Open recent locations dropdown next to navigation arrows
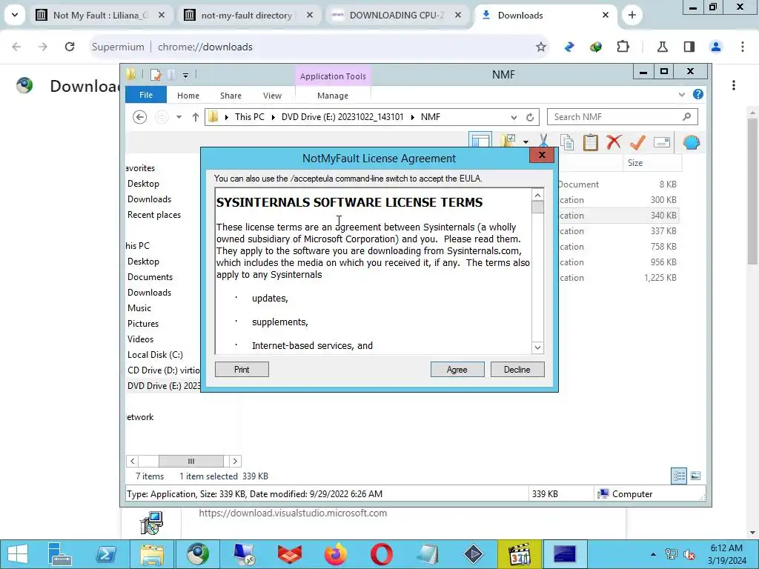Image resolution: width=759 pixels, height=569 pixels. [x=179, y=117]
